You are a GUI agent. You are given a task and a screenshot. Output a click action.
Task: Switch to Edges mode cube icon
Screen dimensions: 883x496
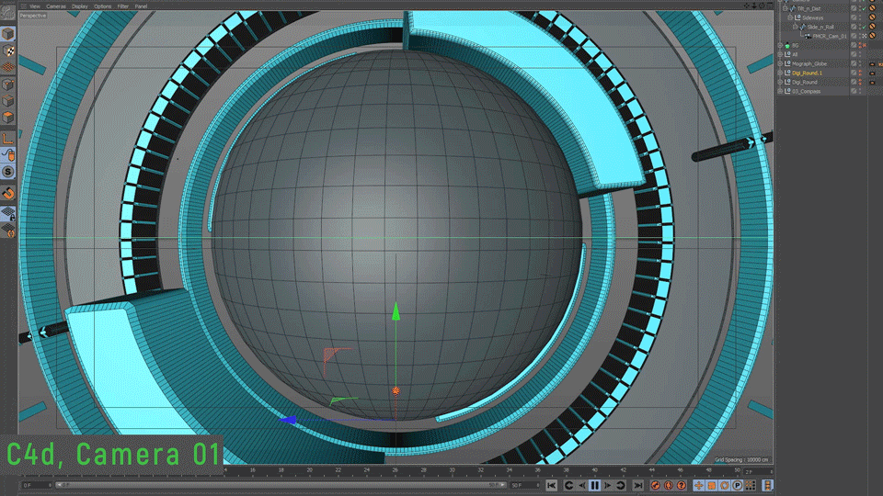click(8, 101)
